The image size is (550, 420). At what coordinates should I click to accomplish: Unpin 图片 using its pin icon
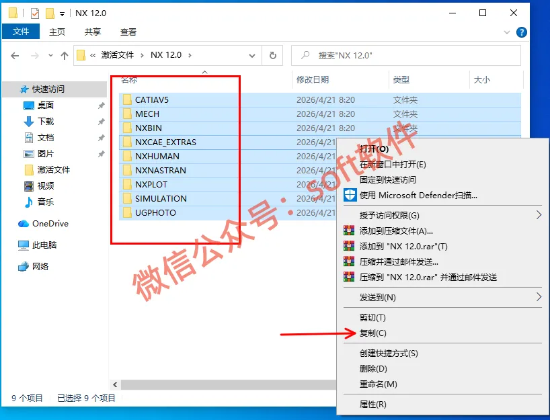click(101, 154)
